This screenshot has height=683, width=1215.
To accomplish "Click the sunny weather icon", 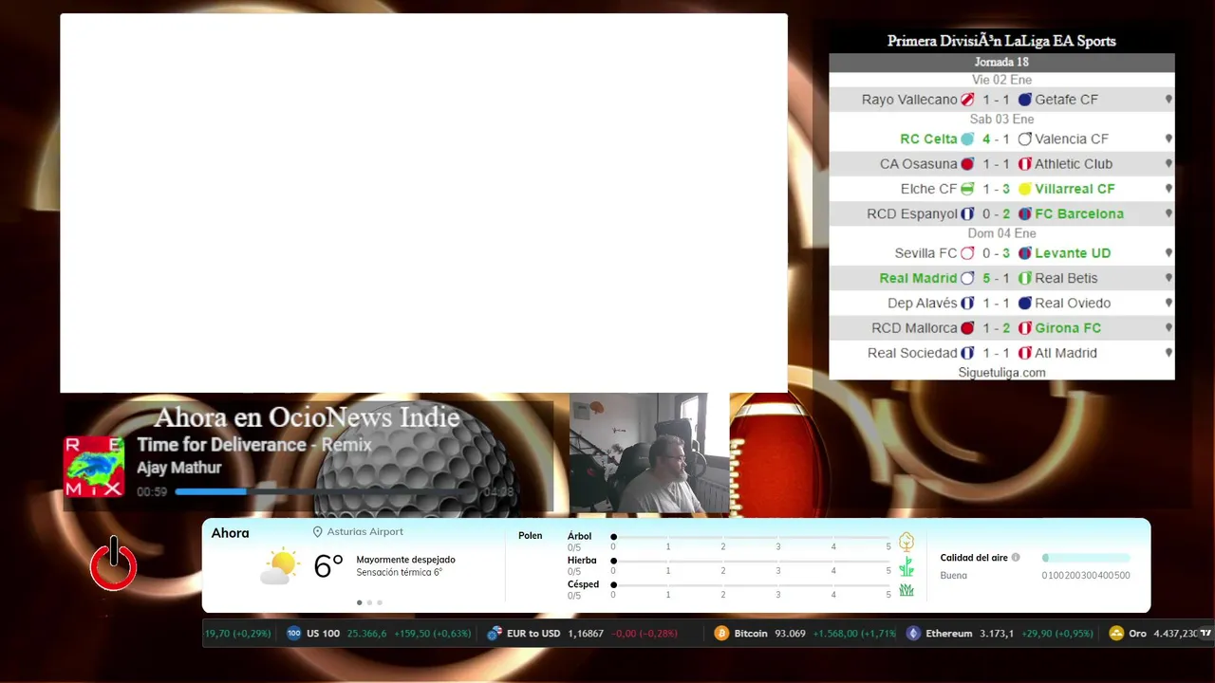I will click(x=279, y=566).
